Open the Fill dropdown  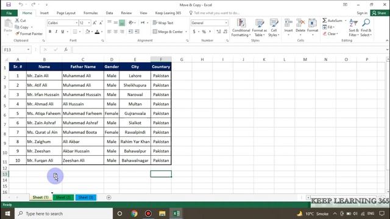point(328,27)
